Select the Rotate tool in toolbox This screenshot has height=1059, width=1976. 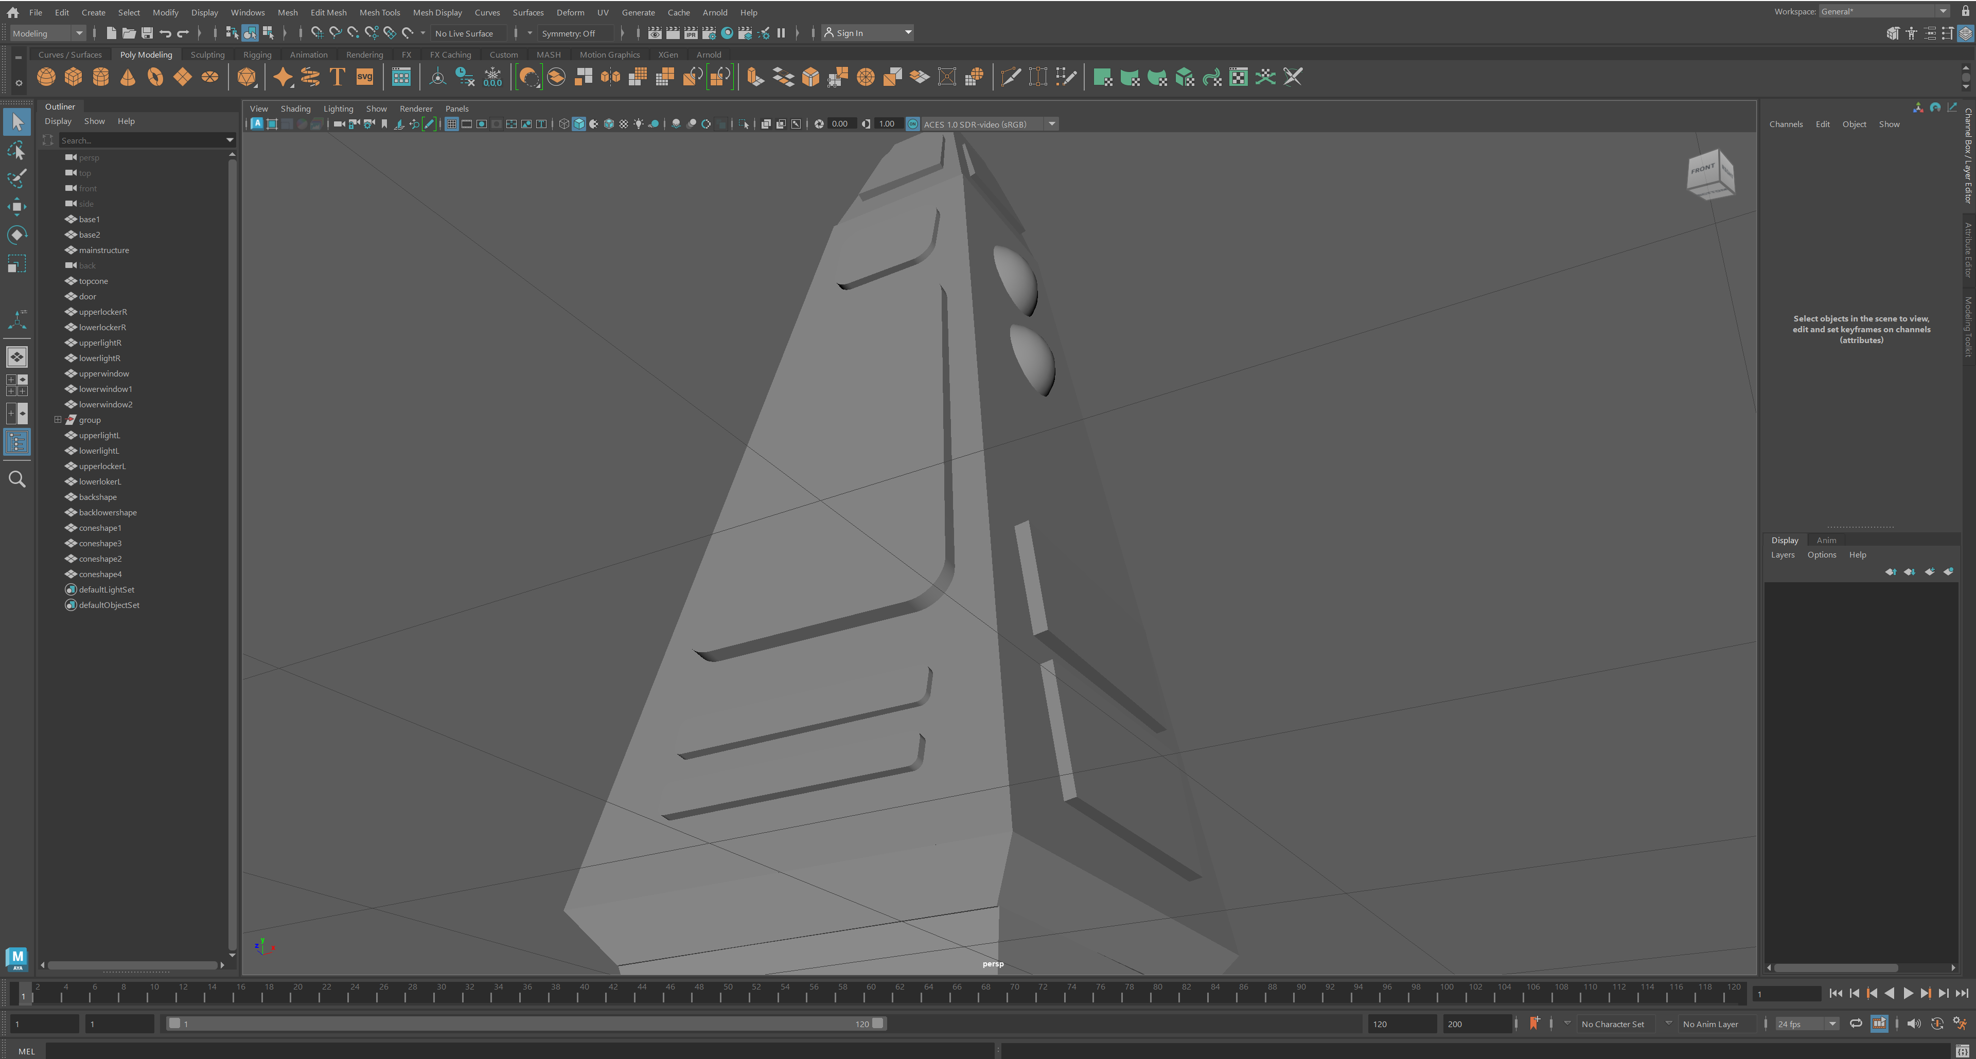[x=17, y=235]
